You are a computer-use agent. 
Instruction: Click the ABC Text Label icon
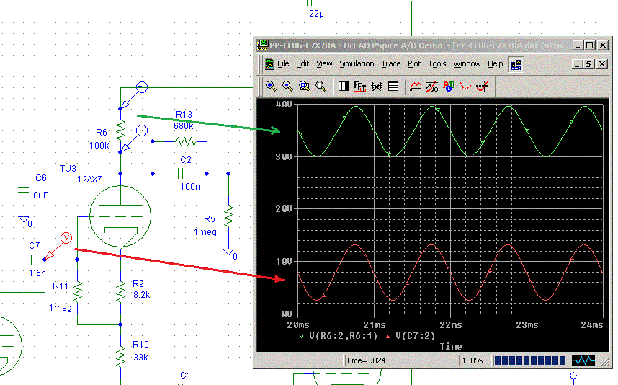(x=449, y=86)
